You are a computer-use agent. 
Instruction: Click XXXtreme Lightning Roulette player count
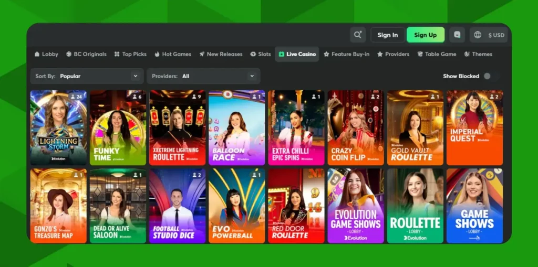pos(196,97)
